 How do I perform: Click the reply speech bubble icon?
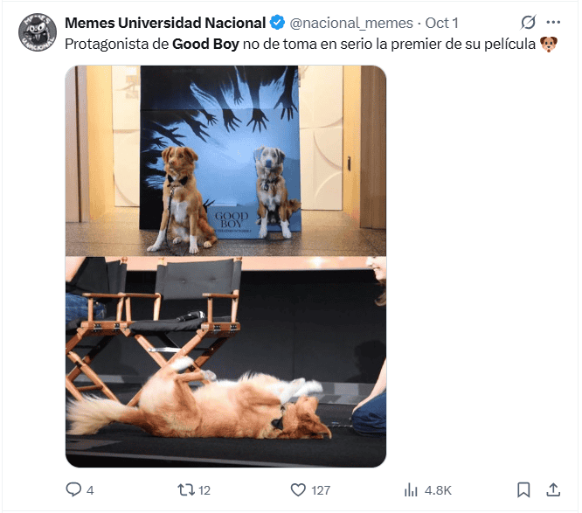click(x=74, y=489)
